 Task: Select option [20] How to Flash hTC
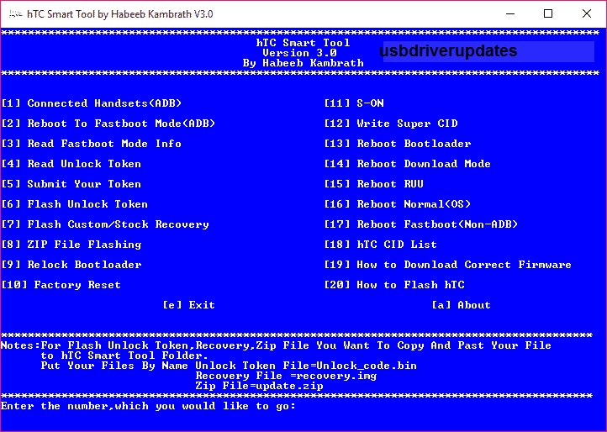394,285
